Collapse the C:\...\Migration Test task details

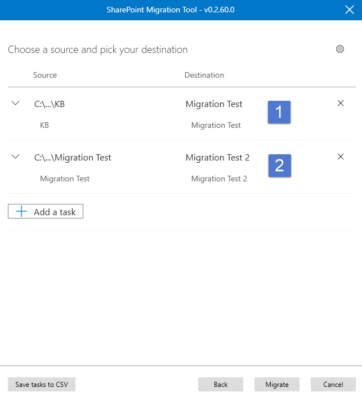[x=16, y=157]
